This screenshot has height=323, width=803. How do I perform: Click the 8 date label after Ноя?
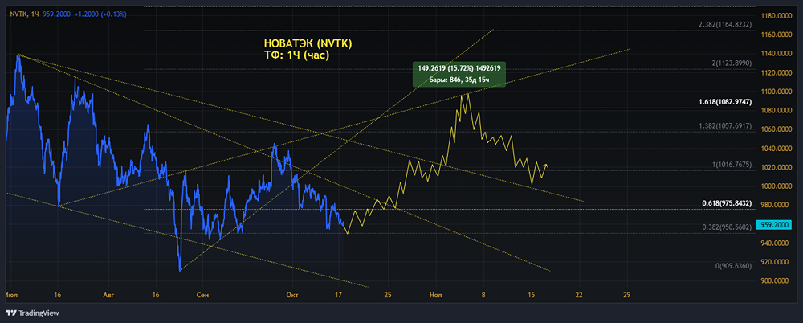click(483, 296)
